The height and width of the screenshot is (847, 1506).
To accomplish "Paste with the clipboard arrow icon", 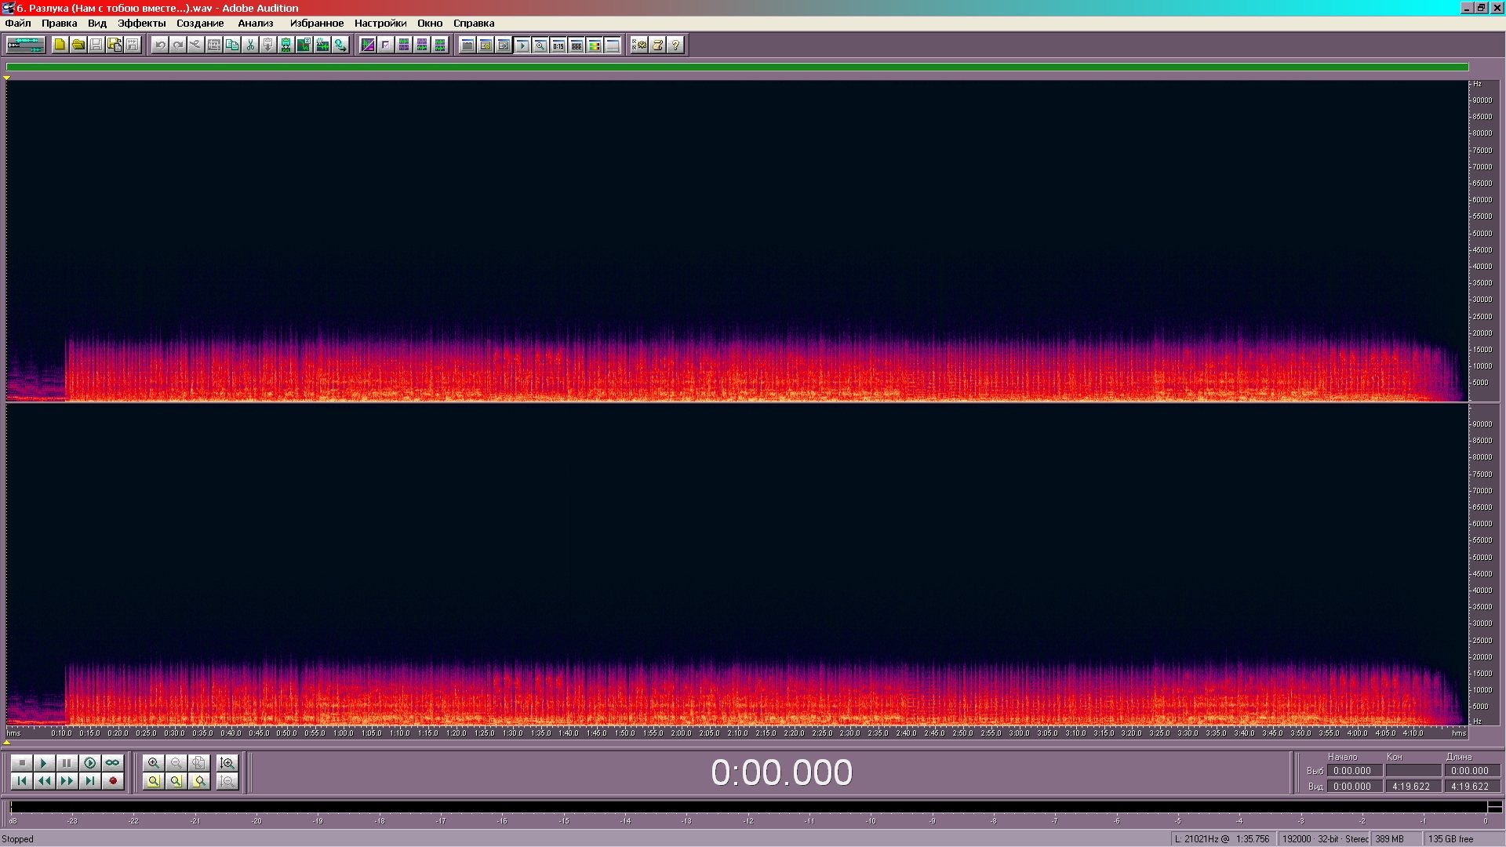I will click(267, 45).
